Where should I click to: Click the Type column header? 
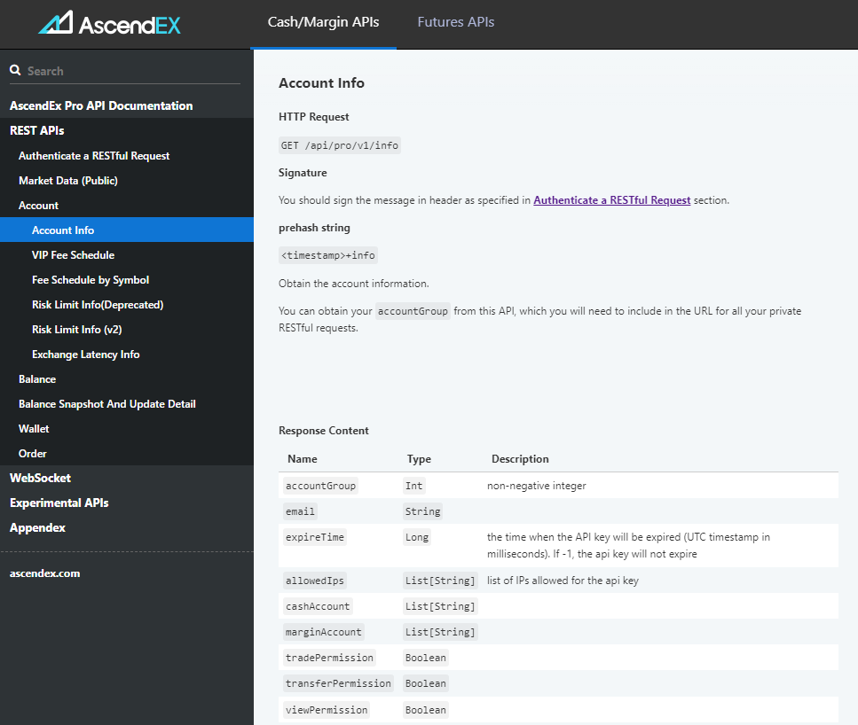click(x=419, y=459)
